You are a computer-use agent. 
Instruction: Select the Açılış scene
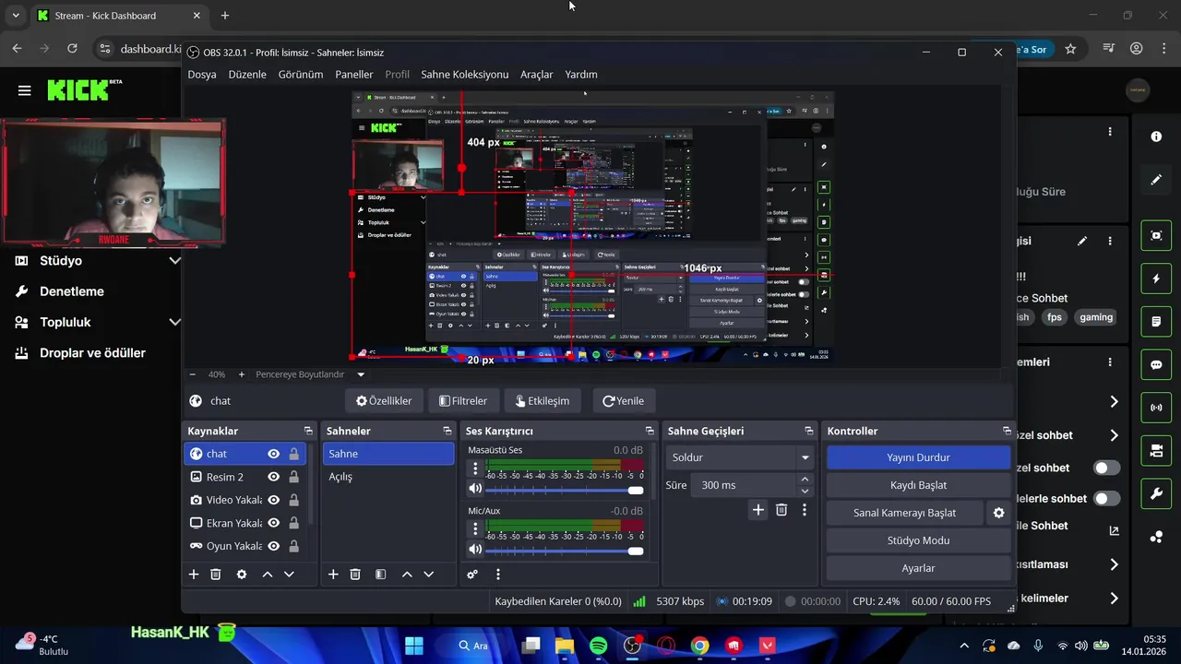(388, 477)
